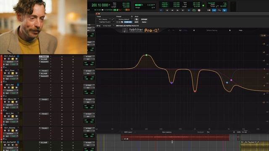This screenshot has width=269, height=151.
Task: Click the SAFE automation button
Action: click(x=136, y=22)
